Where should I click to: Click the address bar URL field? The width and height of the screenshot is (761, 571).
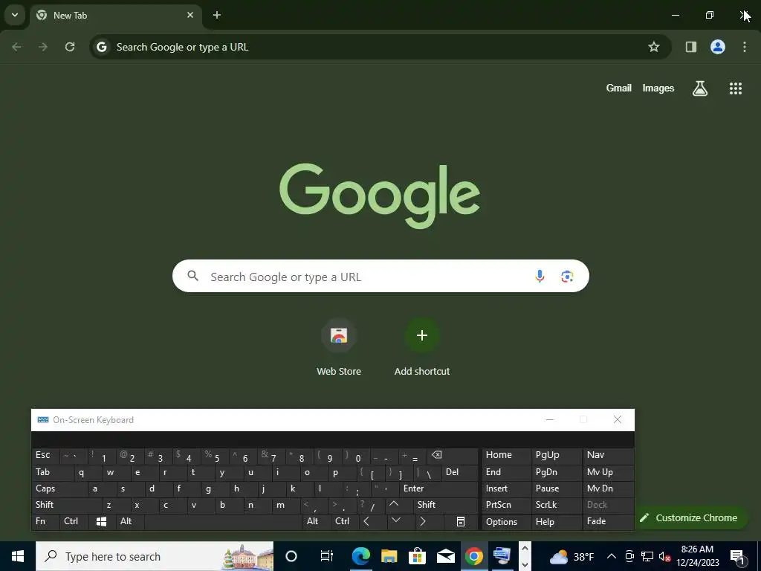pos(380,47)
